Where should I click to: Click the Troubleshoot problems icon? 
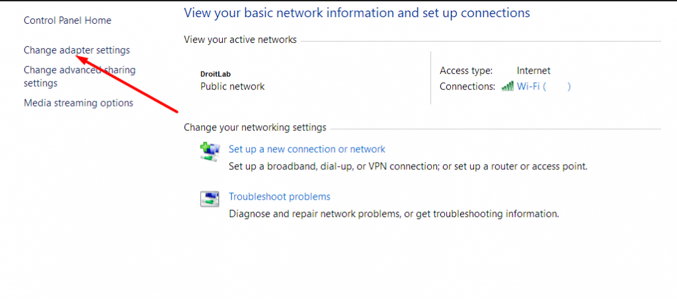(210, 198)
